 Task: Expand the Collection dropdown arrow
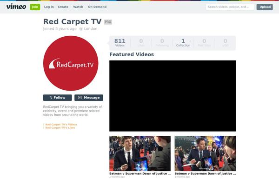click(x=190, y=41)
